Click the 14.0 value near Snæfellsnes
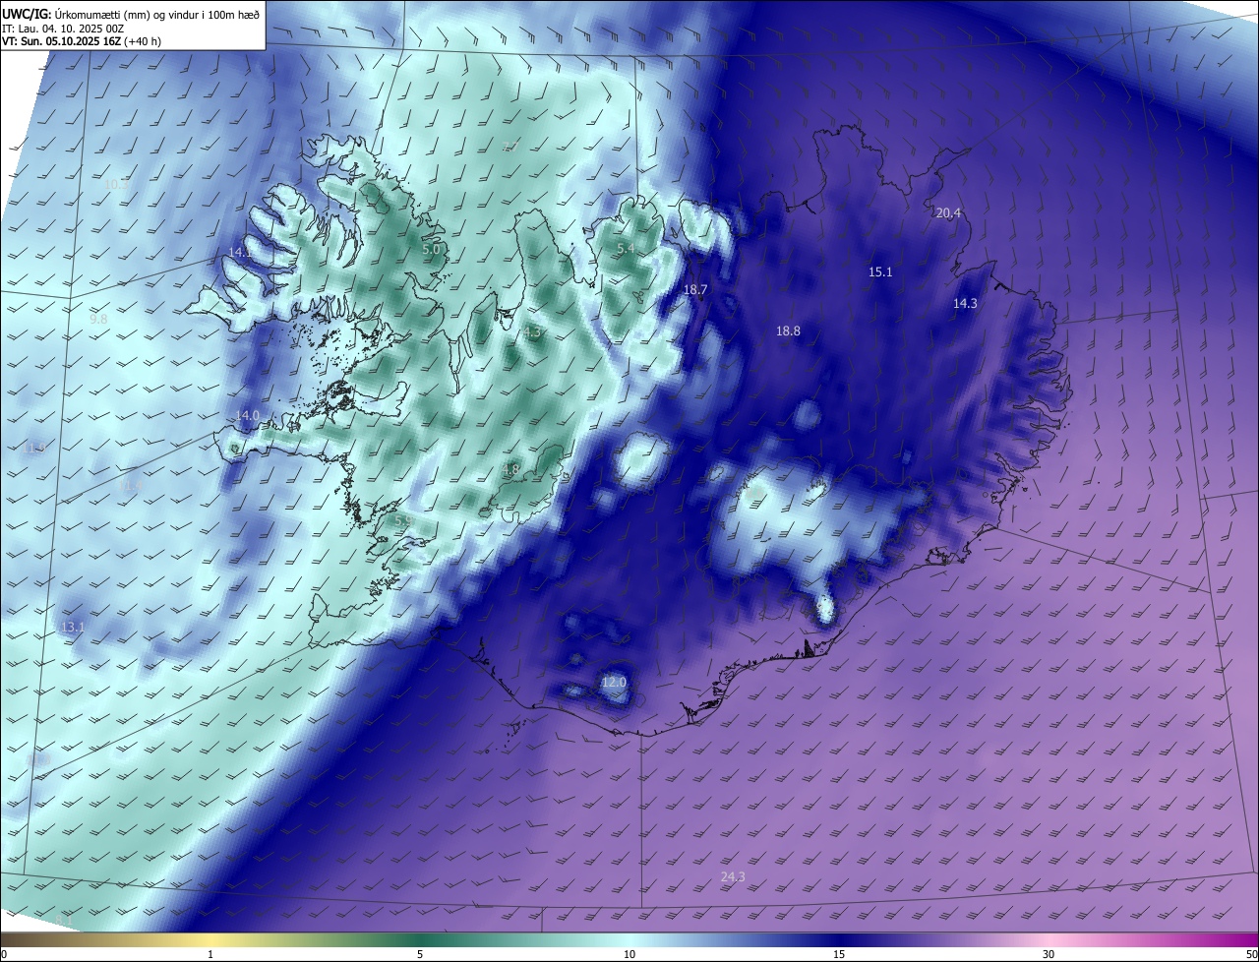Image resolution: width=1259 pixels, height=962 pixels. click(247, 415)
